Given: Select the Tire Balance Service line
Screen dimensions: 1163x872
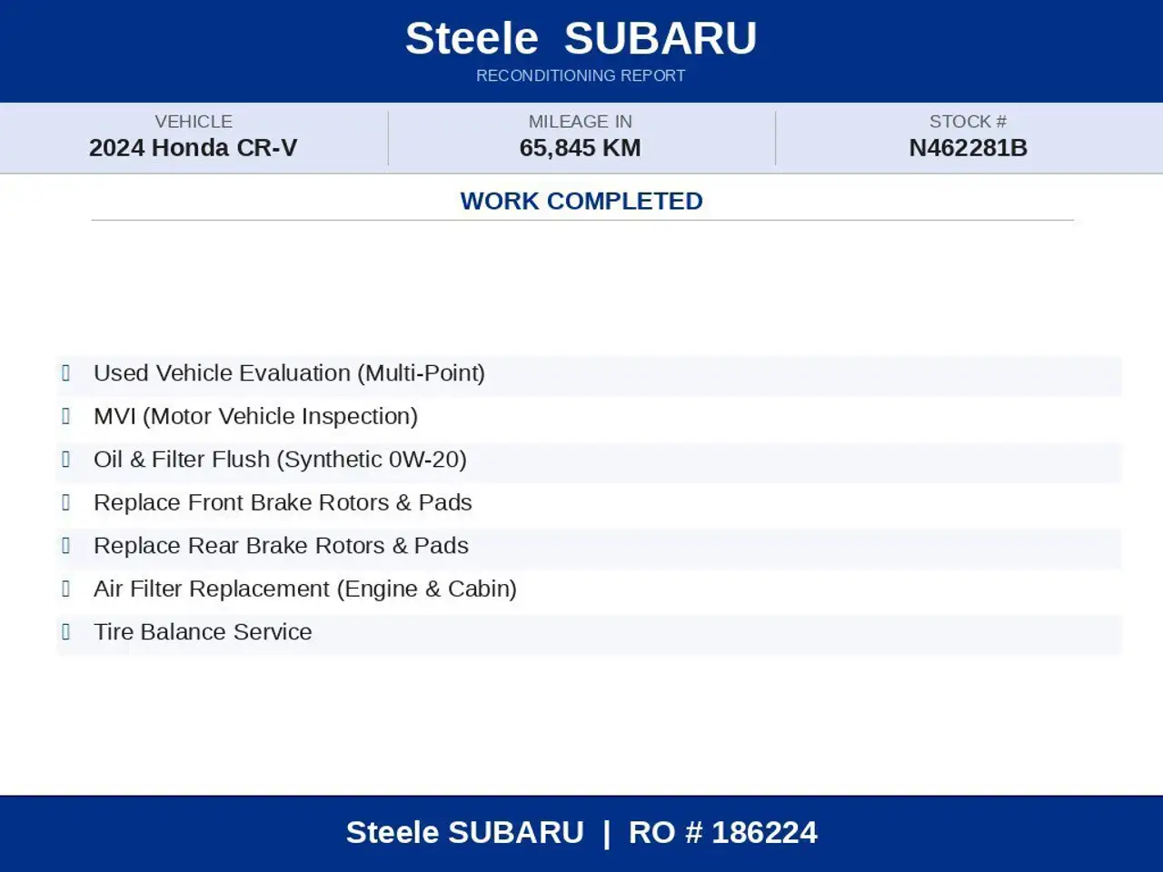Looking at the screenshot, I should [x=589, y=633].
